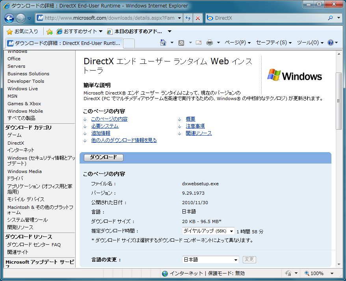This screenshot has width=346, height=281.
Task: Click the Home house icon
Action: click(163, 43)
